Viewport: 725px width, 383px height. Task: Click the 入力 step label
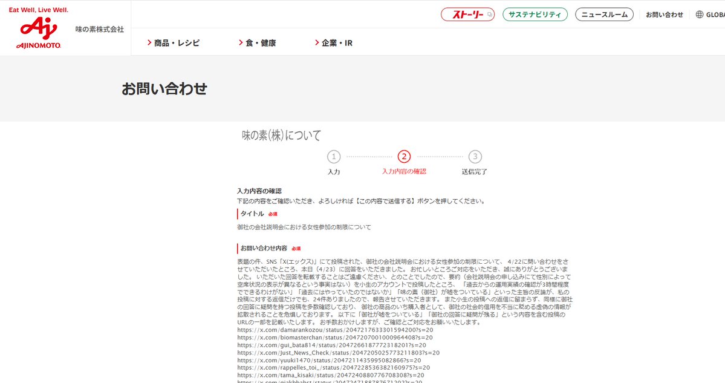[x=334, y=172]
